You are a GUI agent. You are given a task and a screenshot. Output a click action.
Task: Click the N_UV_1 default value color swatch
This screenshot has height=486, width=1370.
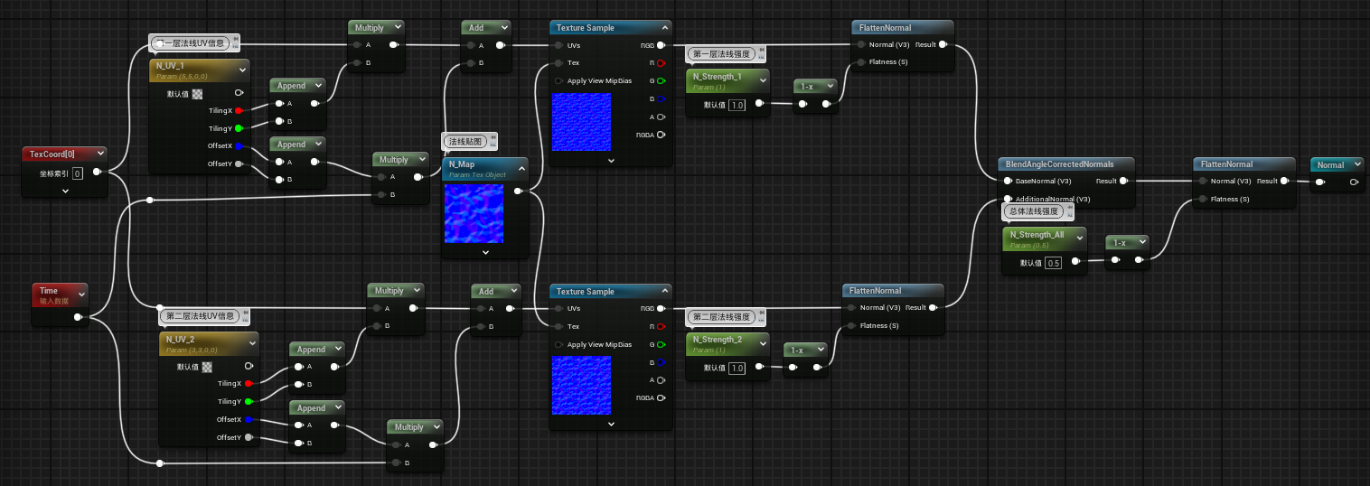(197, 93)
